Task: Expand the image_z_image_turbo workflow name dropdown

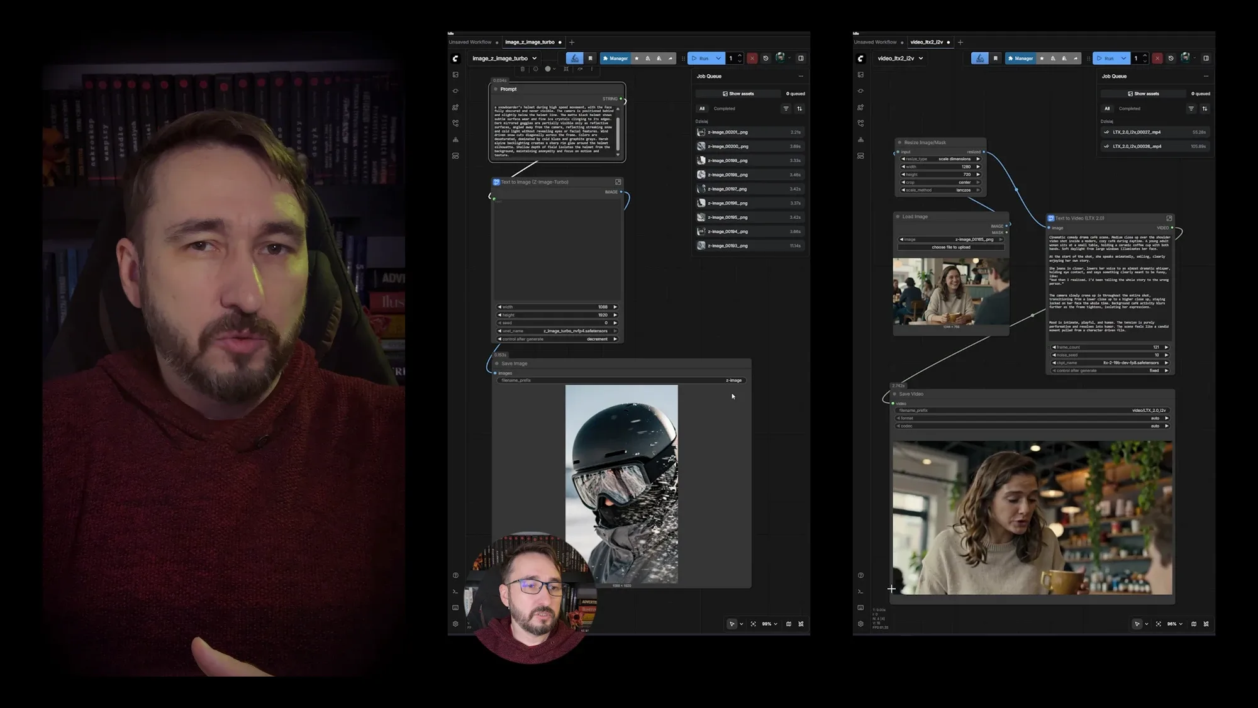Action: point(535,58)
